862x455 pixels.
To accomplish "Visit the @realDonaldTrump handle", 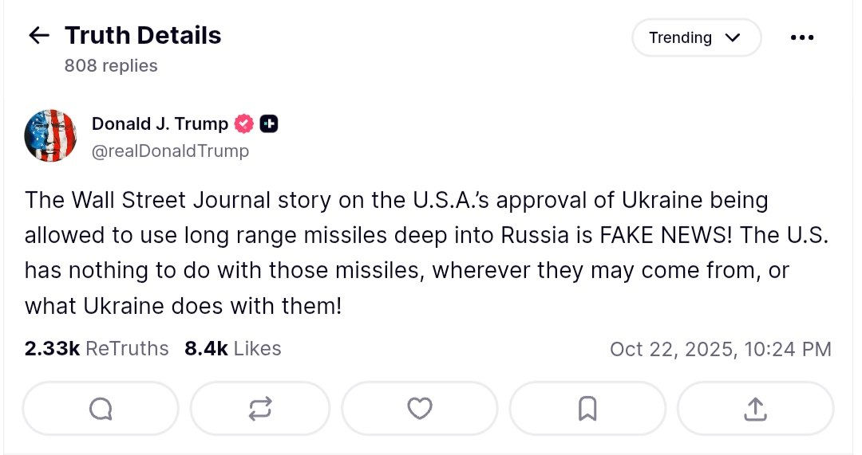I will click(170, 151).
